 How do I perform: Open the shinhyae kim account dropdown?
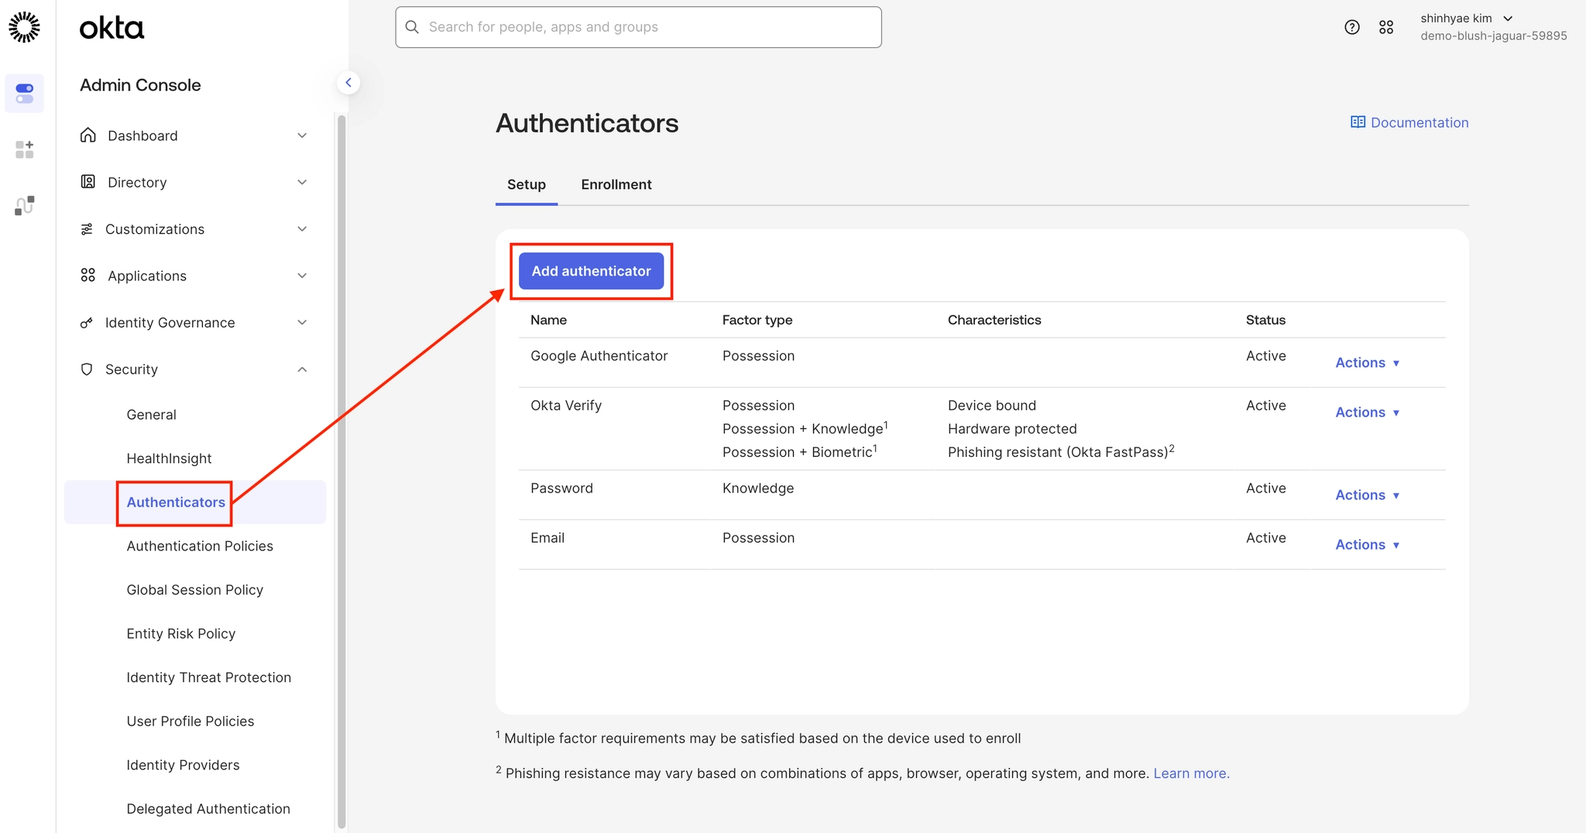pos(1466,19)
